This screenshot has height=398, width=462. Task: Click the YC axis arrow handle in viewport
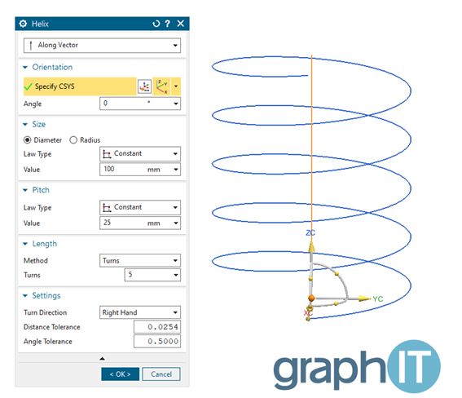tap(364, 298)
